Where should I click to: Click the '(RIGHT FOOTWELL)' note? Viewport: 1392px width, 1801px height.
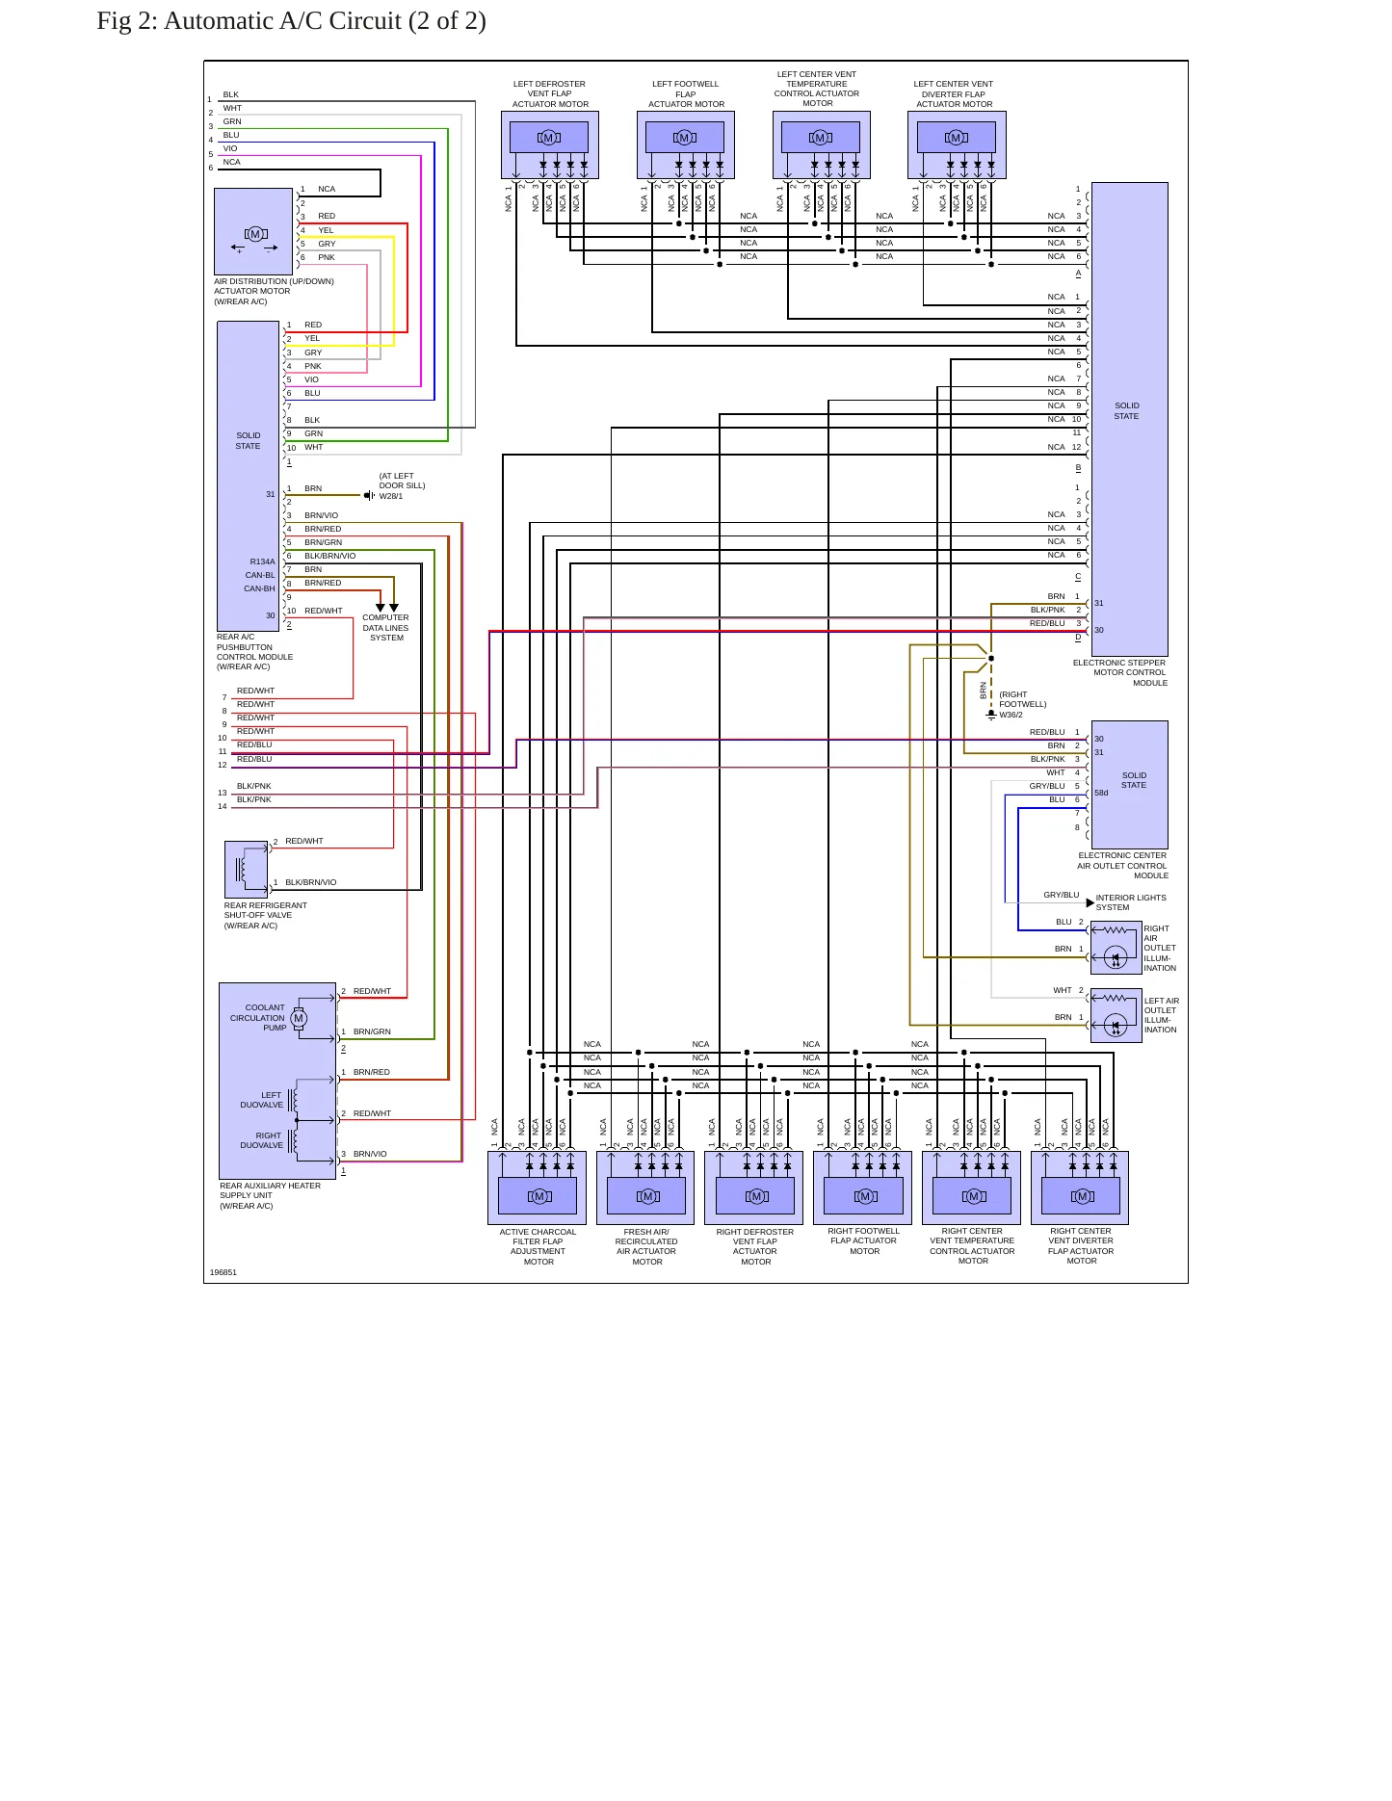tap(1022, 699)
